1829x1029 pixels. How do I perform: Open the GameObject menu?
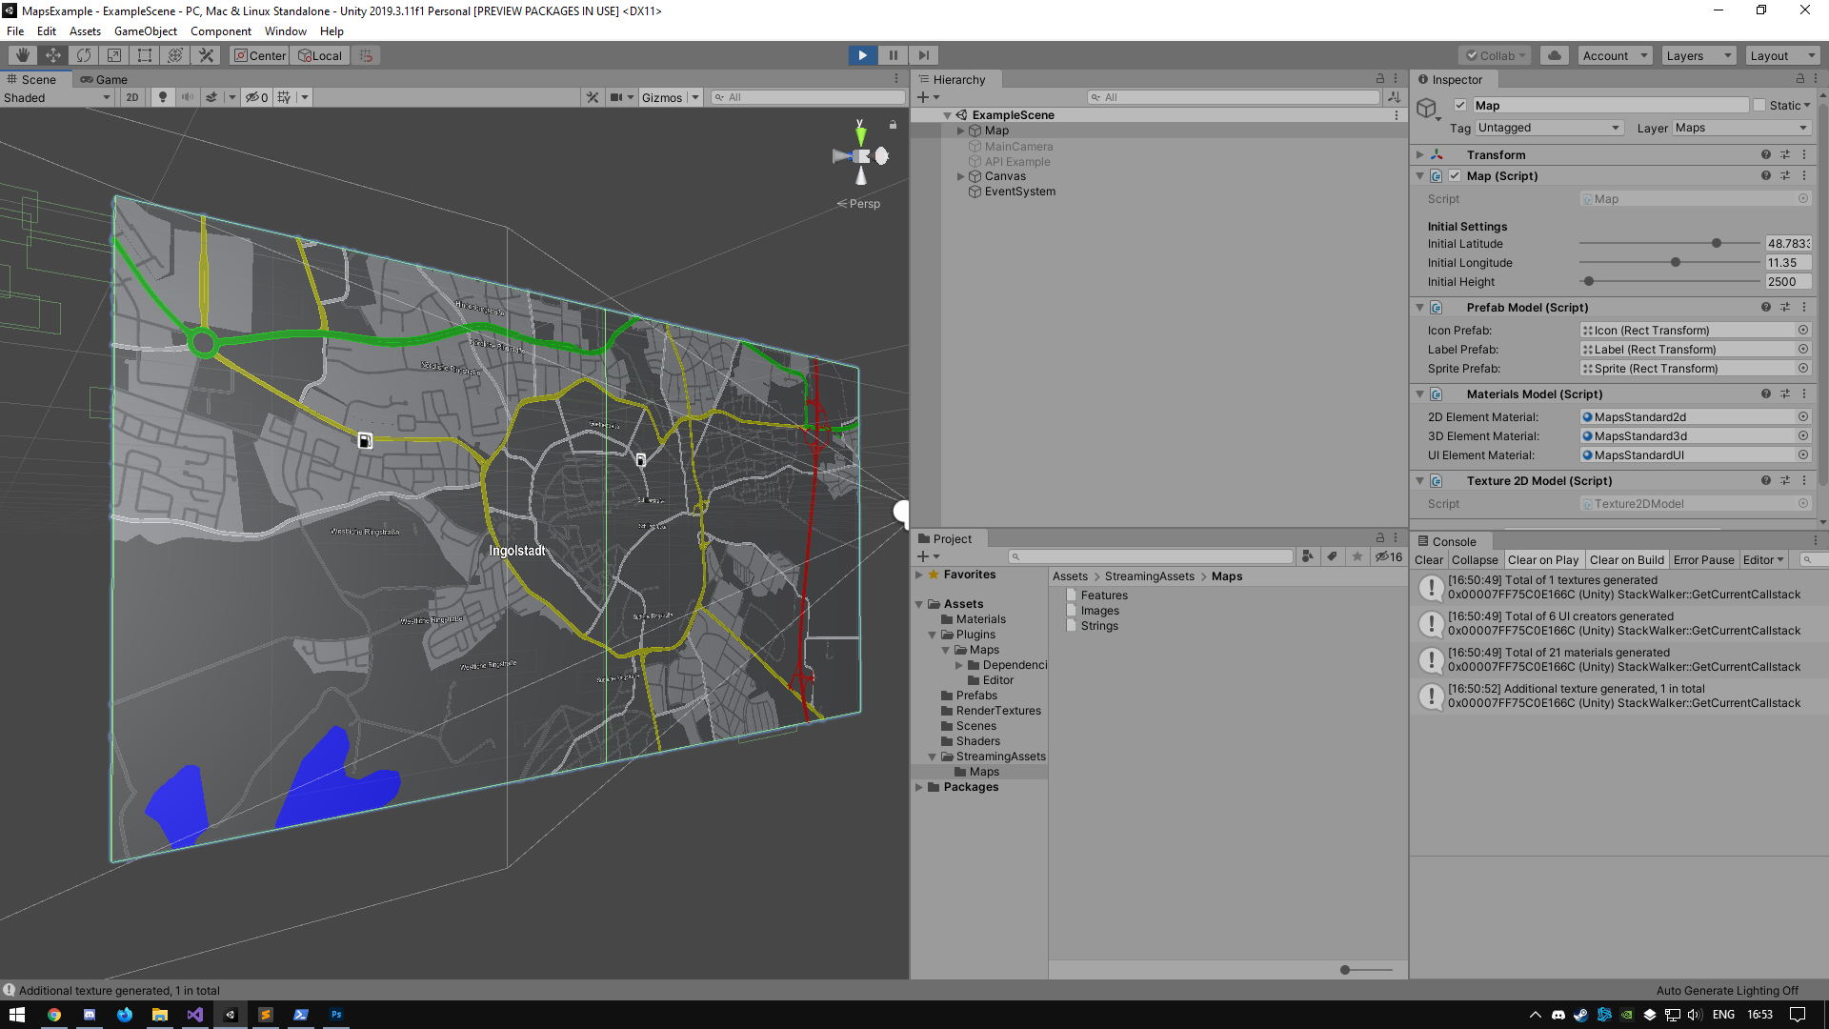click(x=145, y=31)
